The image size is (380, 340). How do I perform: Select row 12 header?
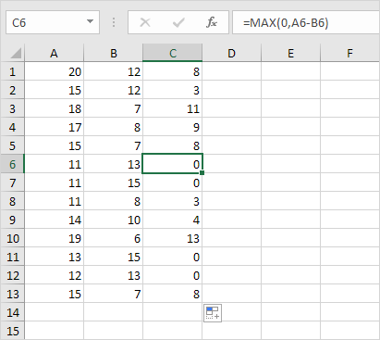[12, 275]
